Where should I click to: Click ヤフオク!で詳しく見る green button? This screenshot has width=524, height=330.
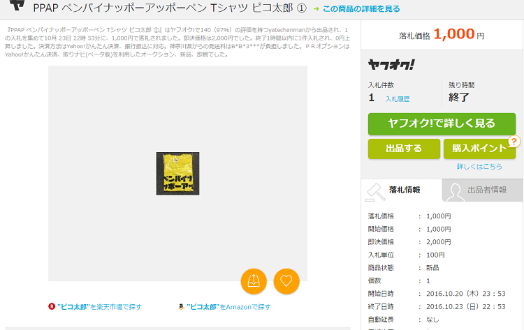click(x=442, y=123)
